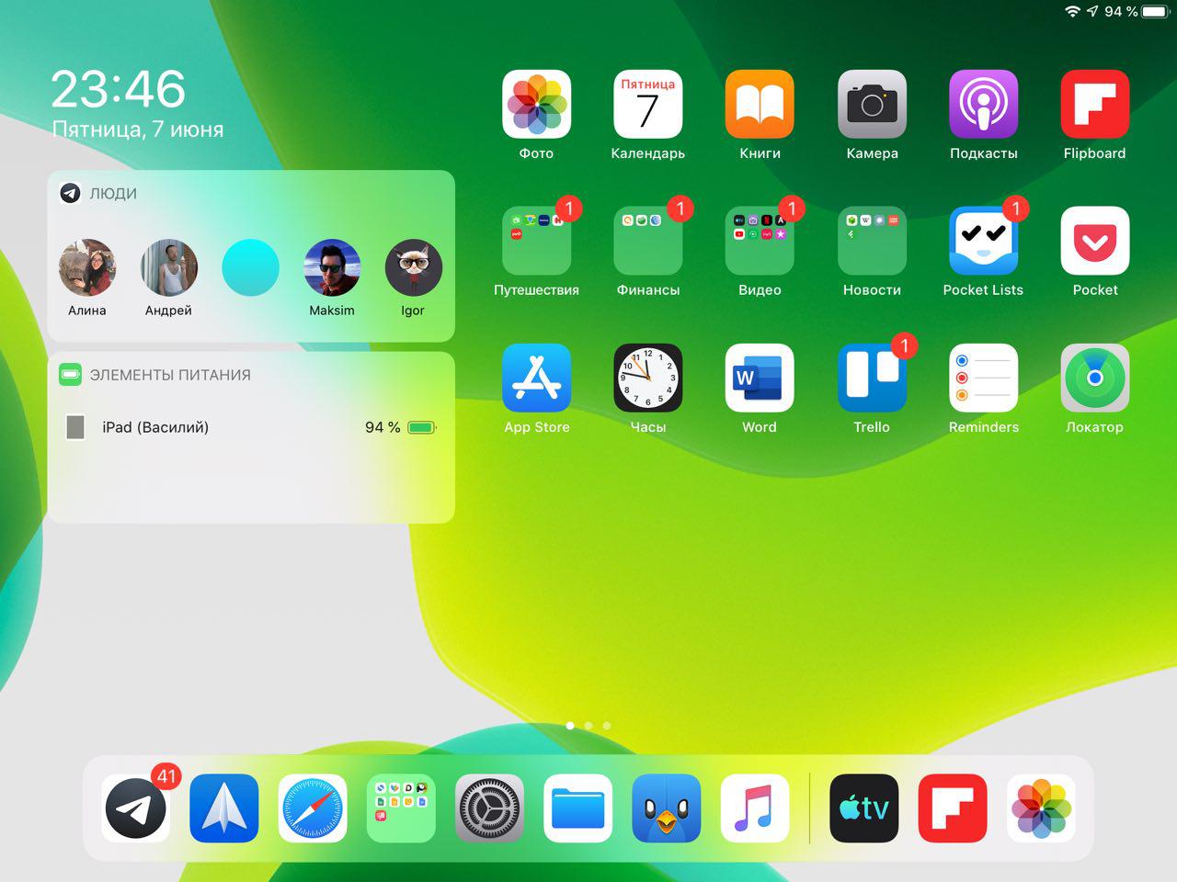The width and height of the screenshot is (1177, 882).
Task: Open the Финансы folder
Action: click(x=648, y=241)
